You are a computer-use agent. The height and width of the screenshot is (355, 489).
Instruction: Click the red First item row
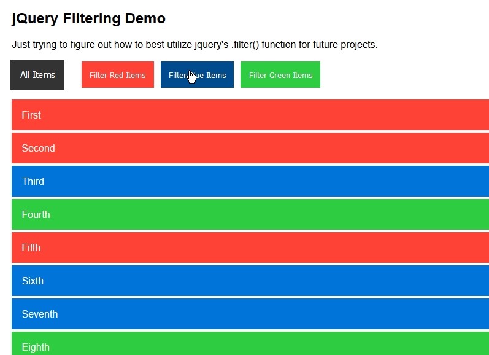click(250, 115)
